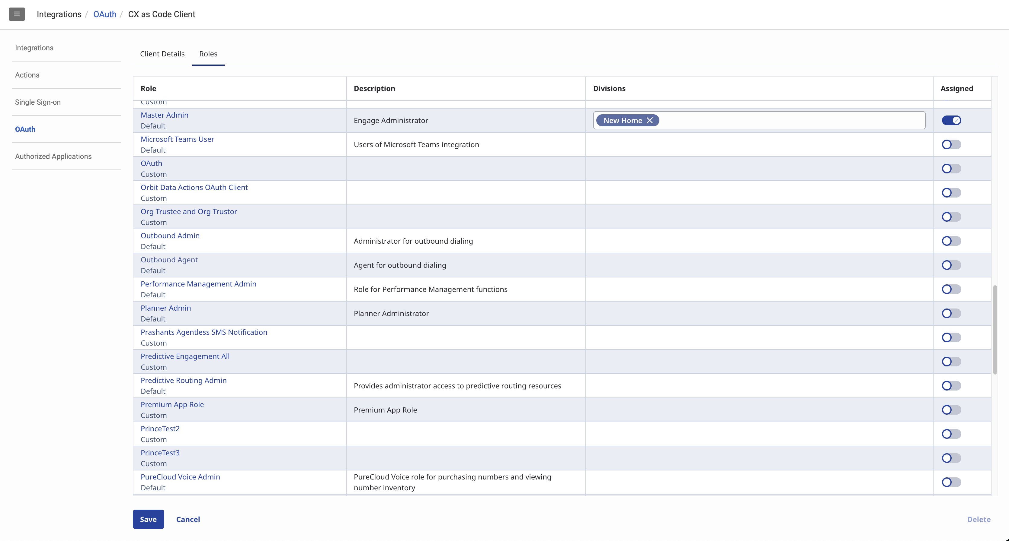The width and height of the screenshot is (1009, 541).
Task: Open the OAuth breadcrumb link
Action: click(x=104, y=14)
